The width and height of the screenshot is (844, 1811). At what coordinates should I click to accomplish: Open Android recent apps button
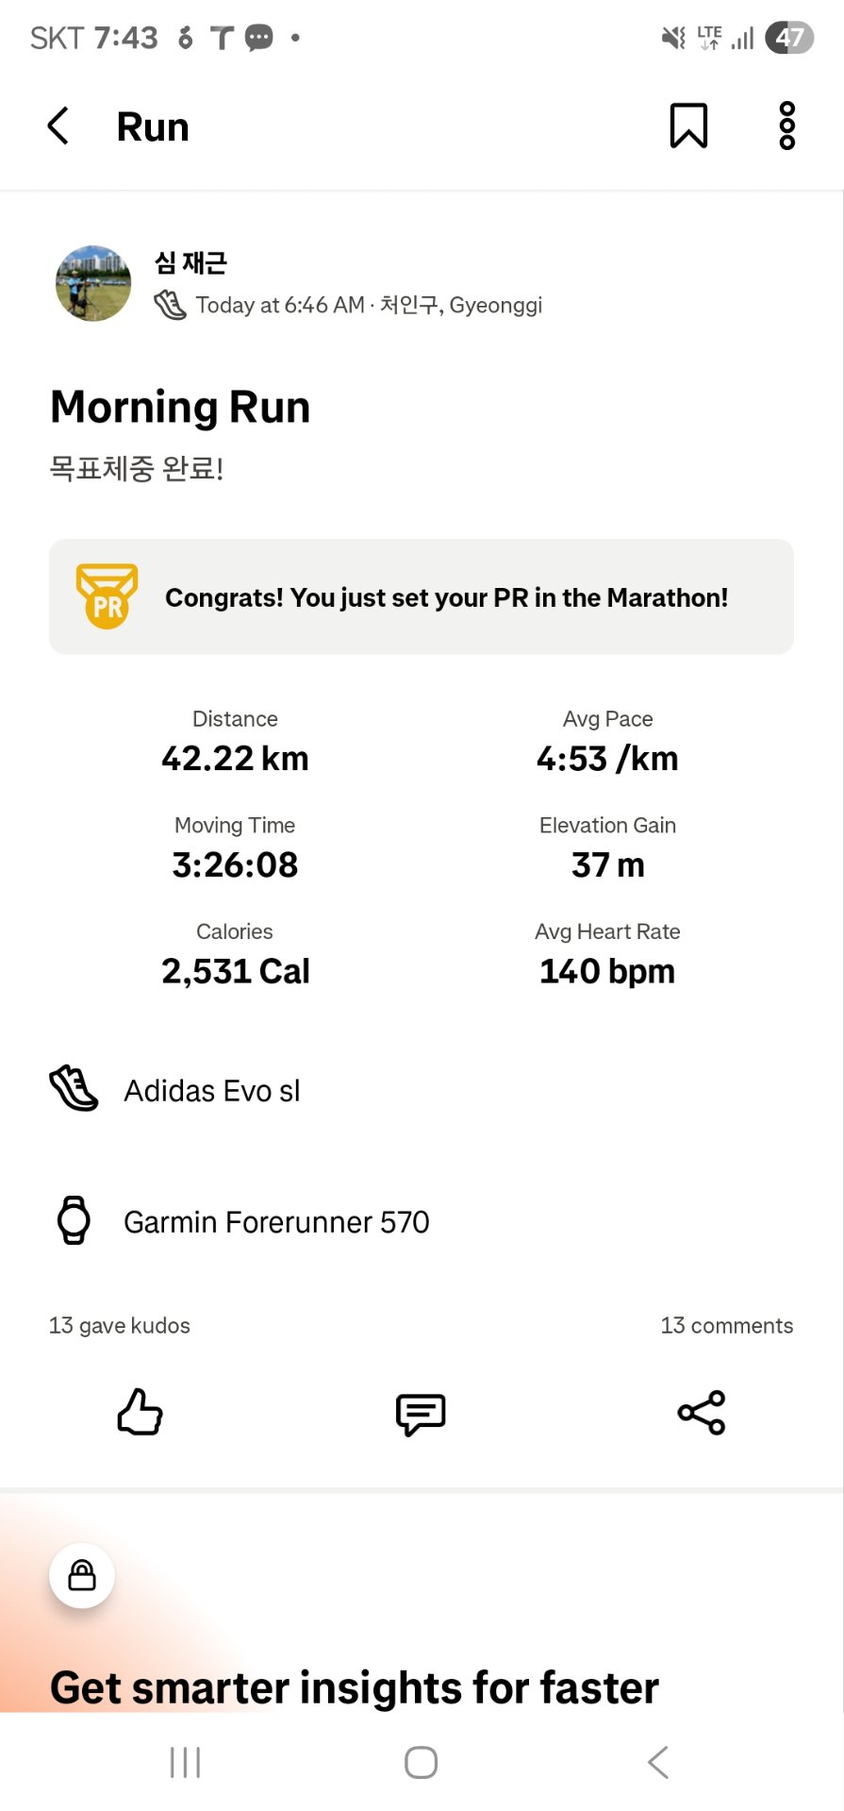tap(185, 1762)
